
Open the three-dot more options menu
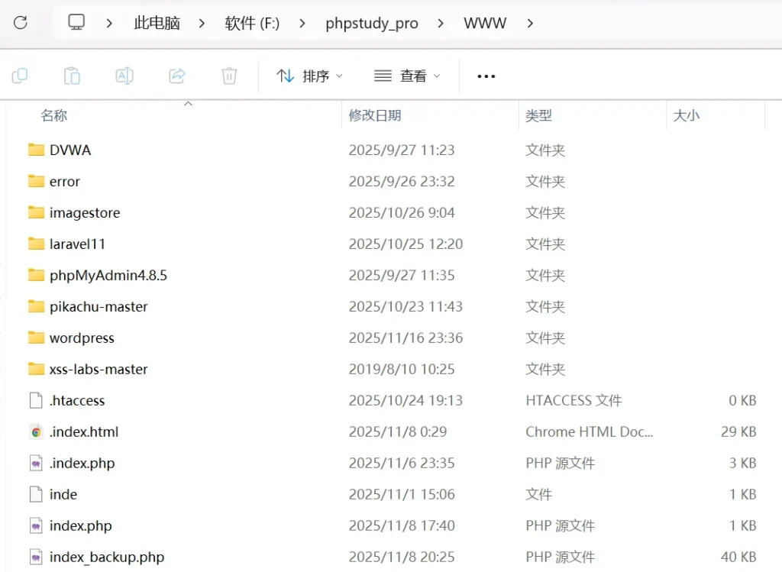coord(486,76)
